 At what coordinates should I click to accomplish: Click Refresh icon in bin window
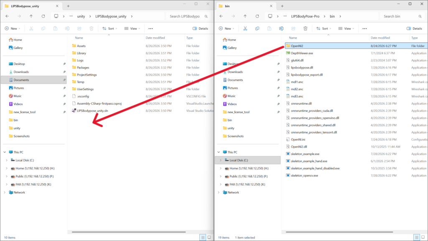point(257,16)
